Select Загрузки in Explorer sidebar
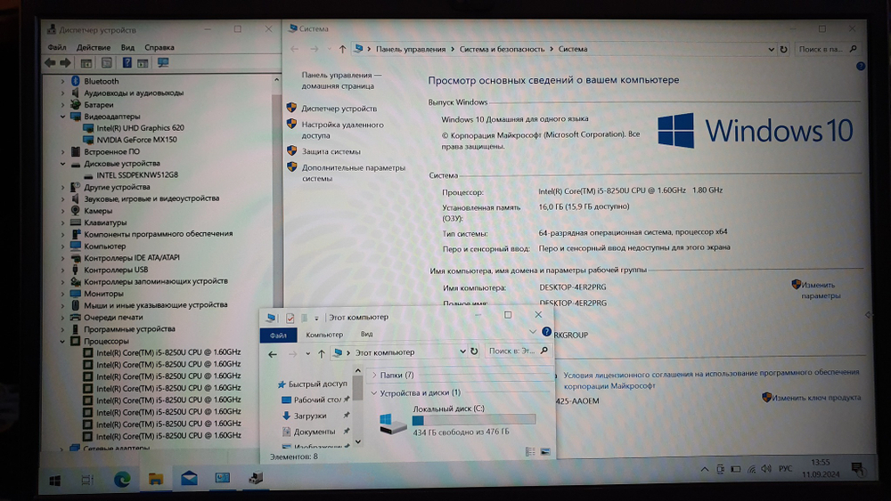891x501 pixels. (310, 416)
